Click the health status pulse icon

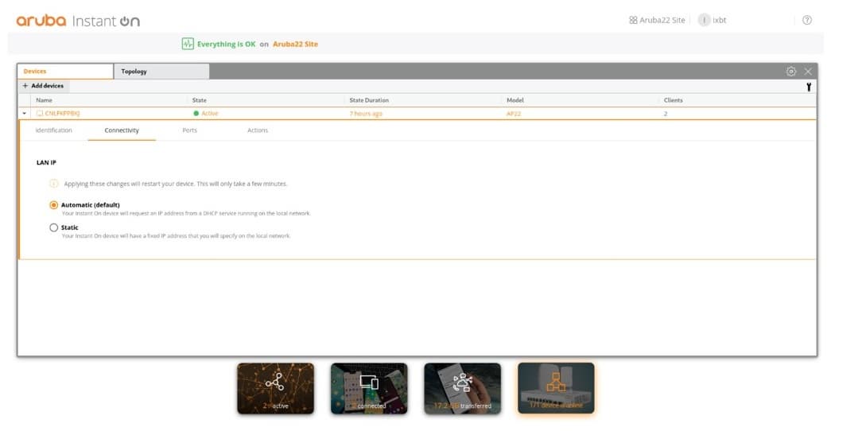click(x=188, y=44)
